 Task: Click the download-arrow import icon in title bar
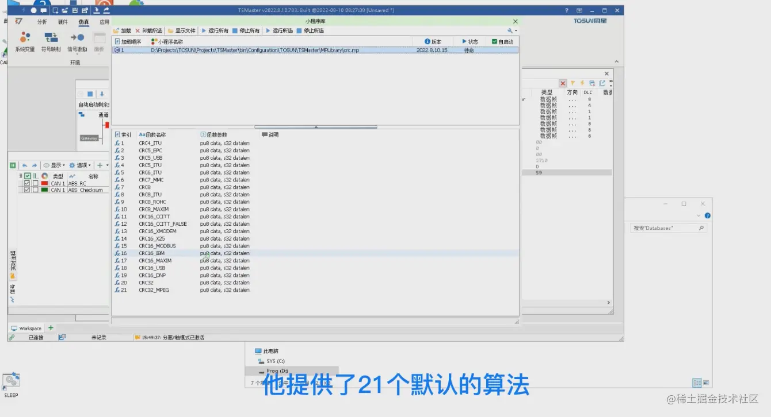point(97,10)
